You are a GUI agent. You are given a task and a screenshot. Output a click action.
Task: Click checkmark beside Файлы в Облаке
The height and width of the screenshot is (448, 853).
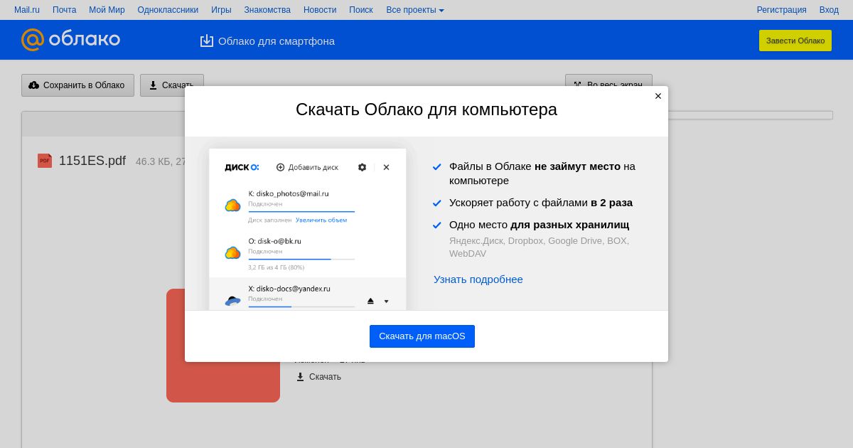tap(437, 166)
